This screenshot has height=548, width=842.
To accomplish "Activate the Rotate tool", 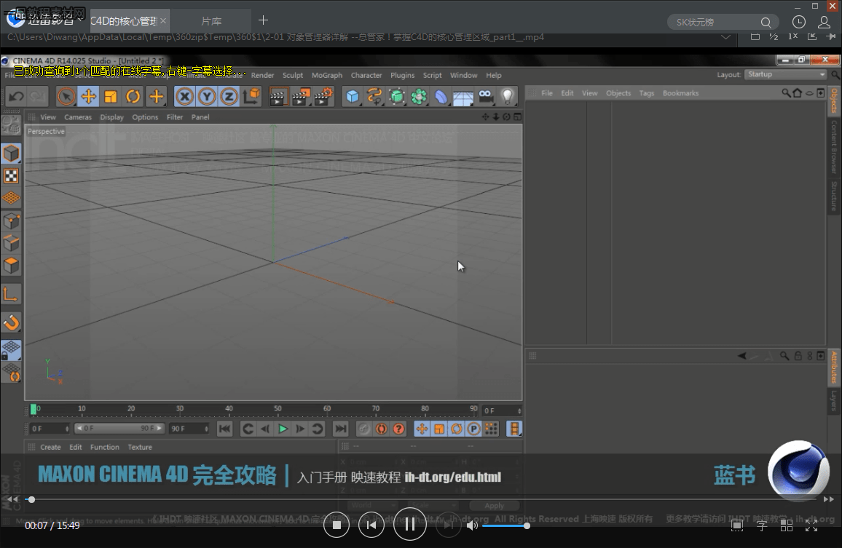I will [x=133, y=97].
